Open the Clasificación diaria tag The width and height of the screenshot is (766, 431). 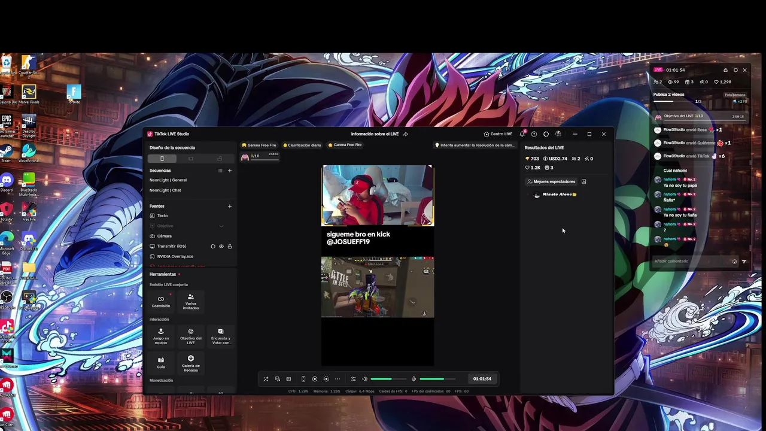(302, 145)
